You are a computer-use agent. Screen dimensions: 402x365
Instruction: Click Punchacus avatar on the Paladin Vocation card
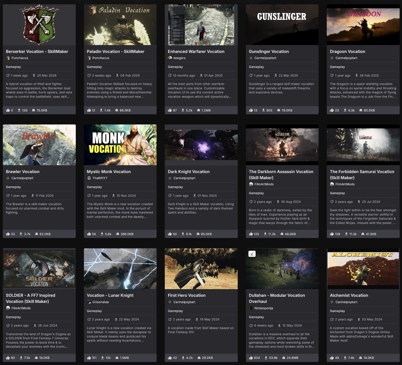[89, 58]
